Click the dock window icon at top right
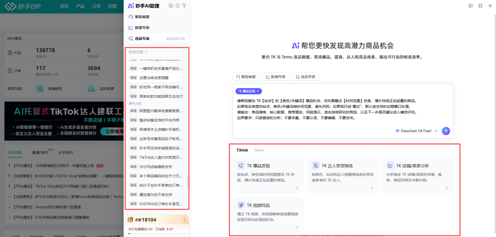496x237 pixels. [471, 6]
